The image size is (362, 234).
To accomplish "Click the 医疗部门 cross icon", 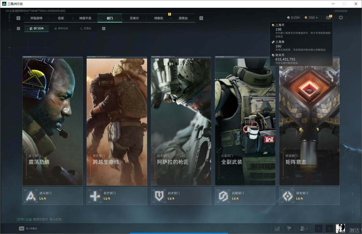I will click(95, 196).
